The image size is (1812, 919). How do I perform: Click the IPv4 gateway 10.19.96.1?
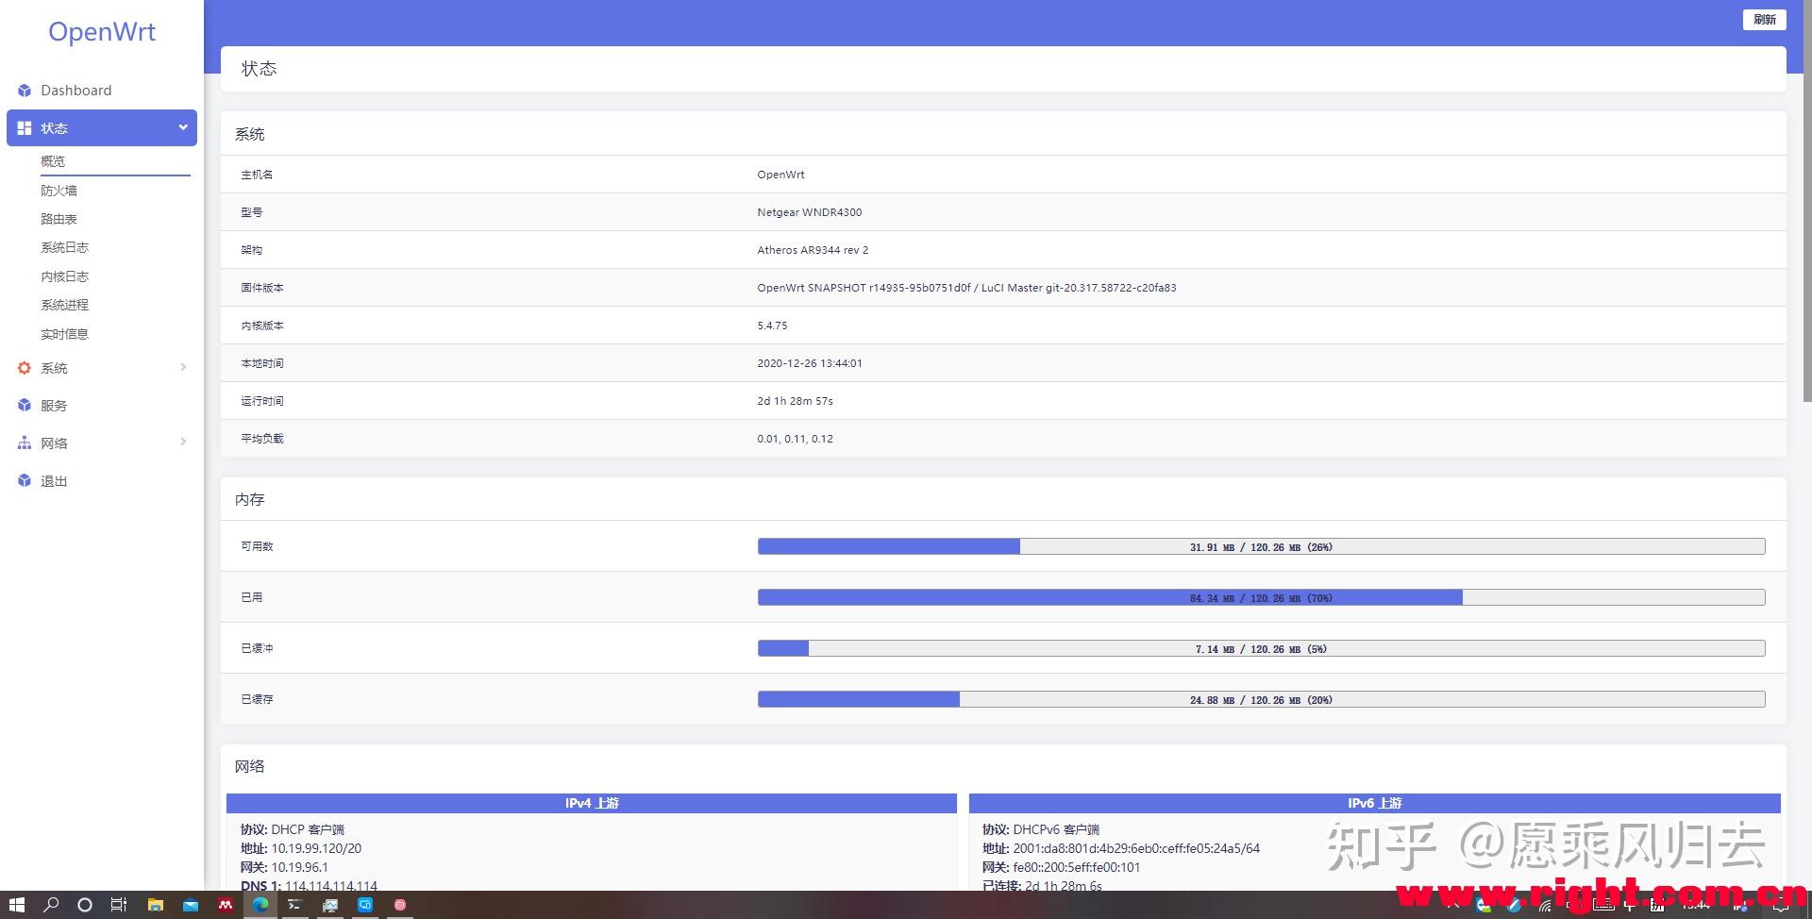[299, 867]
